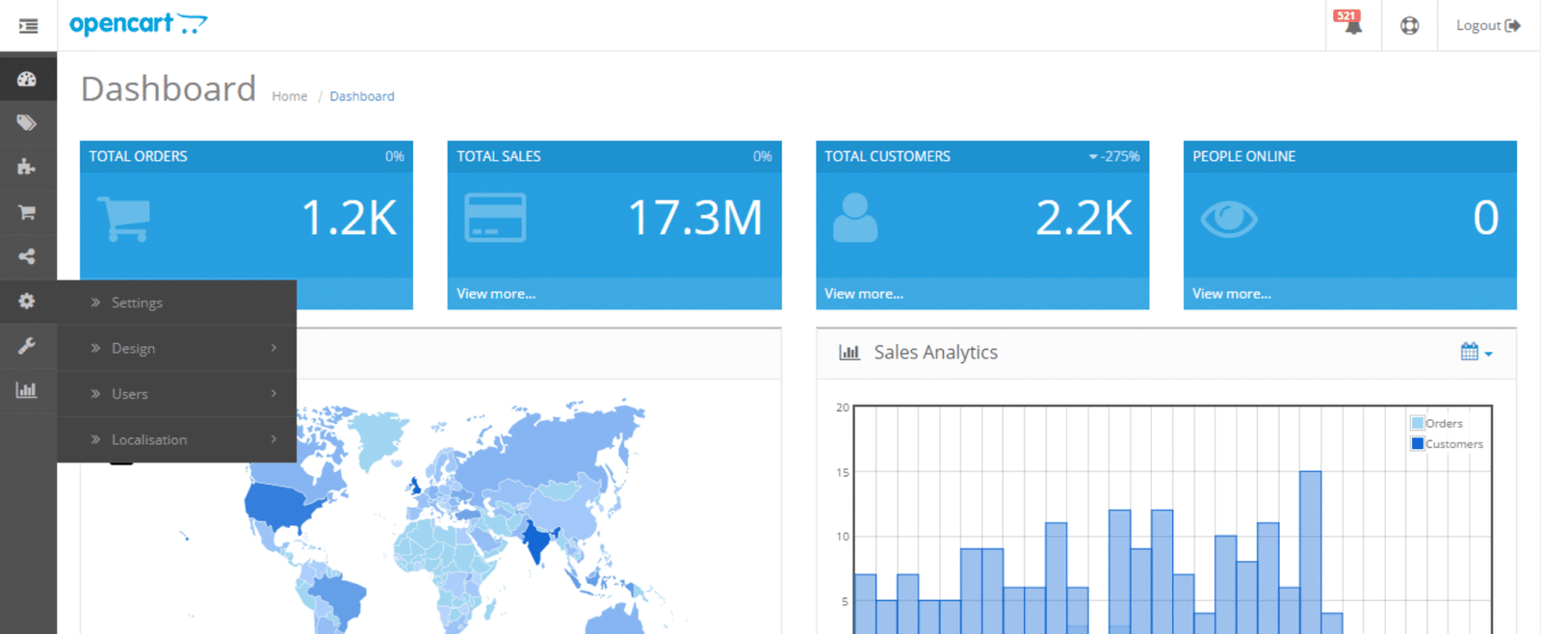Open Reports bar chart sidebar icon
1541x634 pixels.
click(27, 390)
